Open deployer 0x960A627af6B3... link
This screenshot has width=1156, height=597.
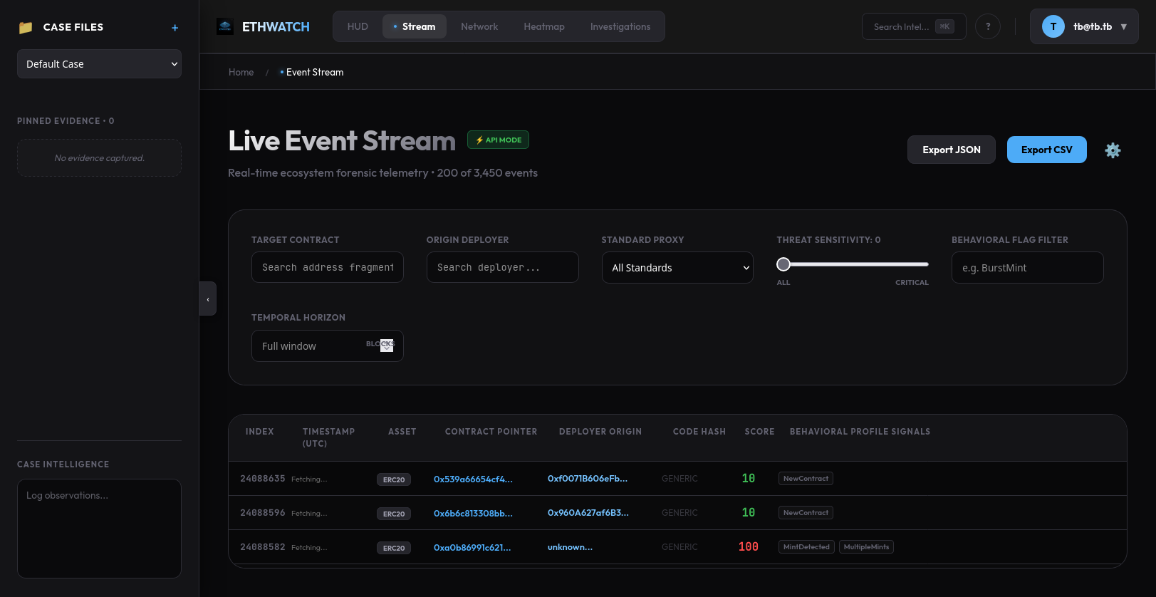coord(588,513)
